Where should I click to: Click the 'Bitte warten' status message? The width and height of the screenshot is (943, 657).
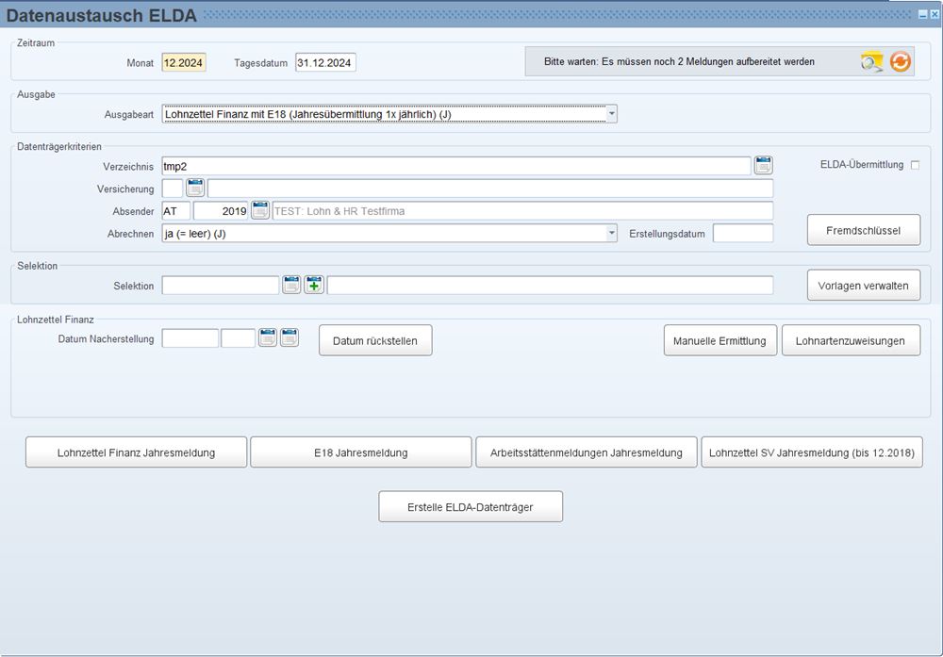[679, 61]
